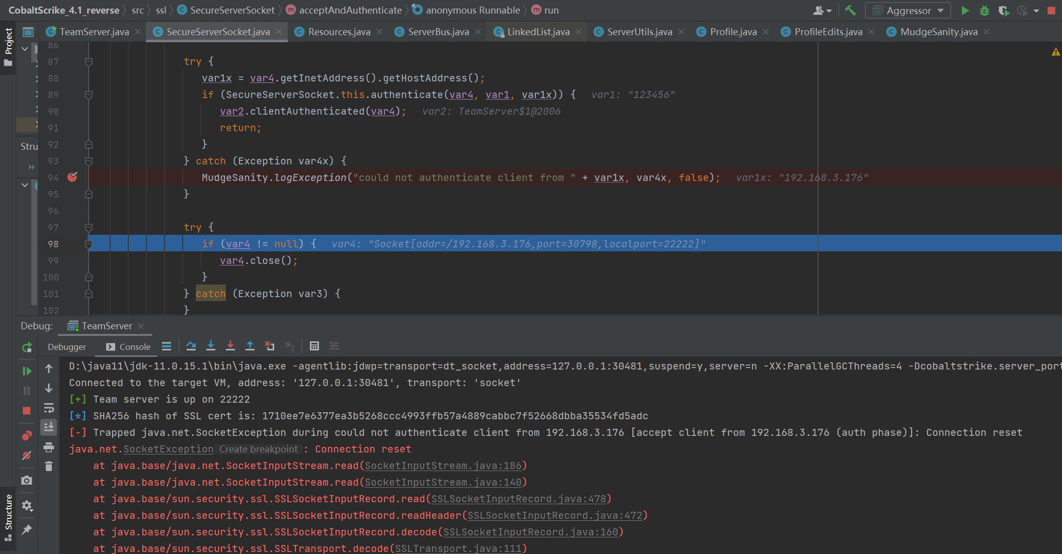Open SSLTransport.java:111 stack link
Image resolution: width=1062 pixels, height=554 pixels.
(458, 548)
